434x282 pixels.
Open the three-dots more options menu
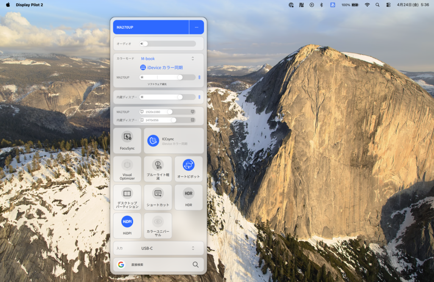[197, 27]
